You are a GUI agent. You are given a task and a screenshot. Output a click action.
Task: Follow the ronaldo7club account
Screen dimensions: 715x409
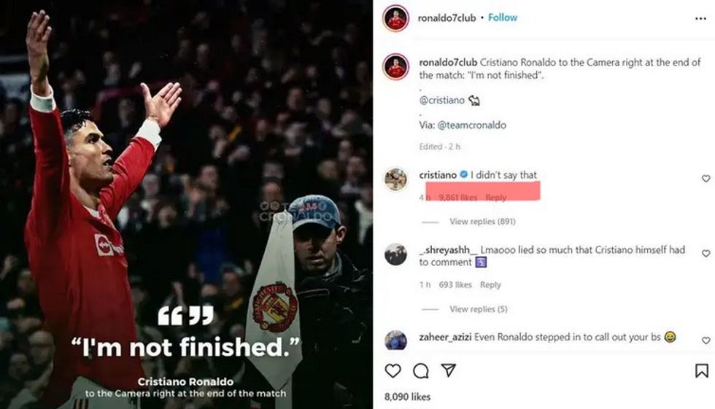click(x=503, y=17)
